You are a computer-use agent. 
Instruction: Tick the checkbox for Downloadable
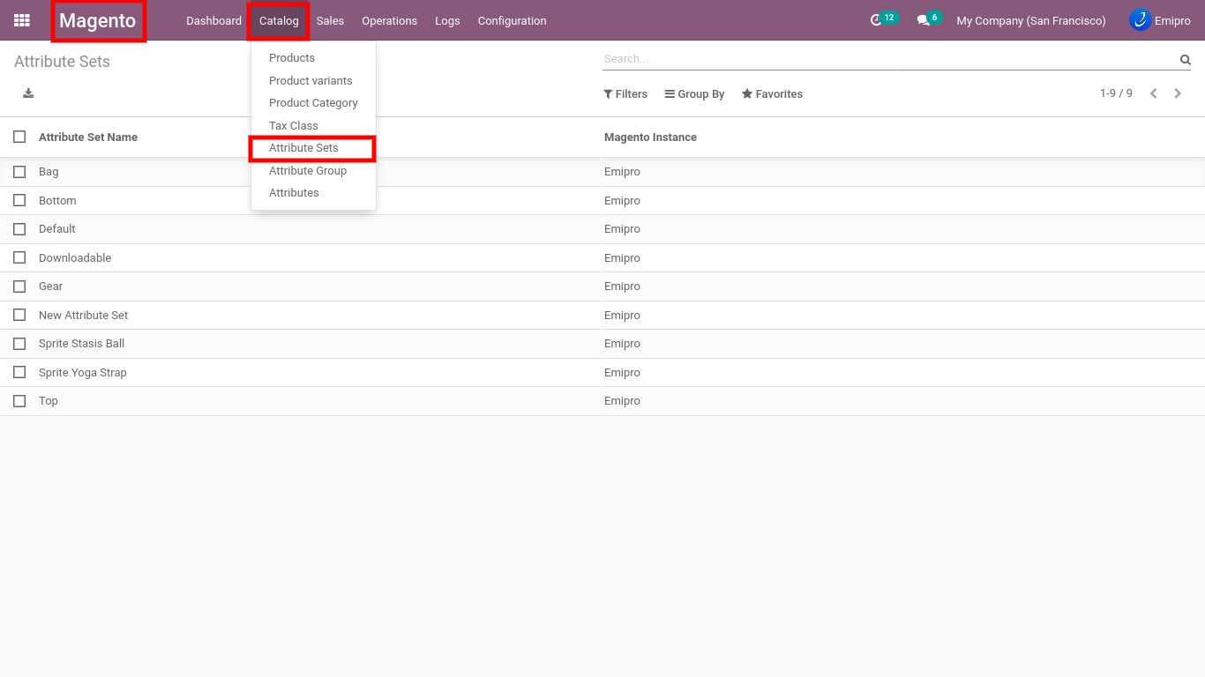point(19,257)
